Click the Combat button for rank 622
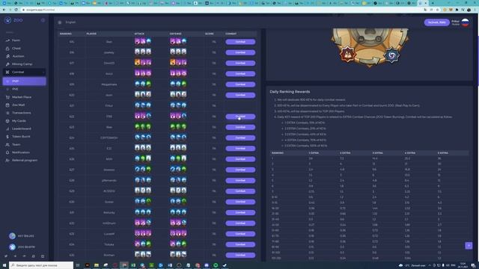Image resolution: width=479 pixels, height=269 pixels. click(x=240, y=117)
